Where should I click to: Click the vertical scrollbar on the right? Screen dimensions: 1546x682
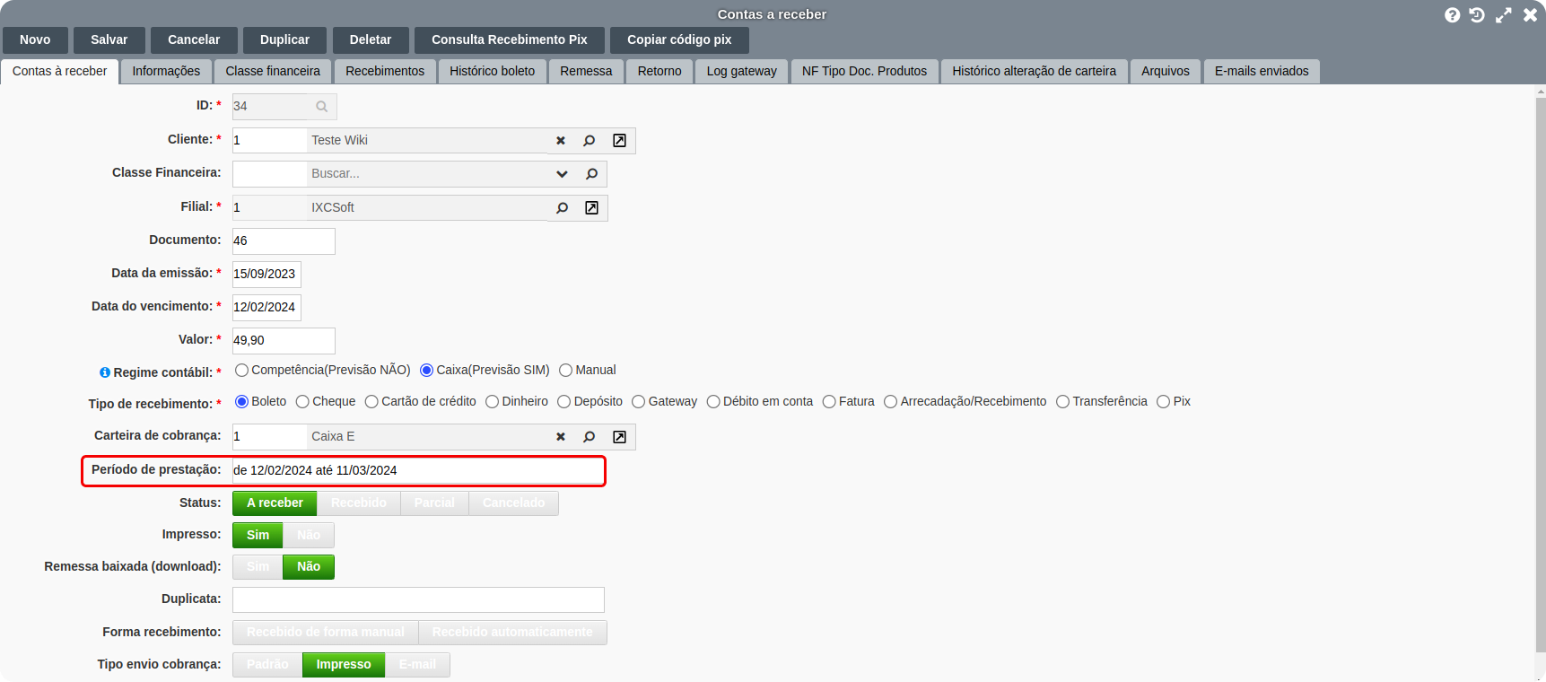(x=1541, y=375)
